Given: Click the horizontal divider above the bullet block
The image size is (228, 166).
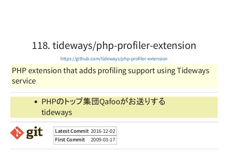Looking at the screenshot, I should [x=114, y=92].
